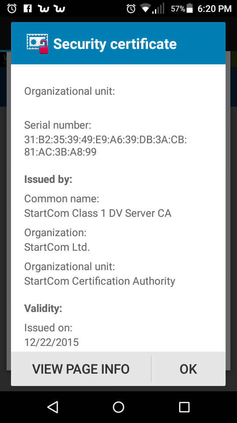The height and width of the screenshot is (423, 237).
Task: Tap the Android back navigation icon
Action: pos(53,407)
